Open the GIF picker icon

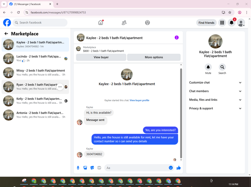point(99,167)
